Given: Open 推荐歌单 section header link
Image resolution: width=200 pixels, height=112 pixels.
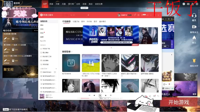Looking at the screenshot, I should [67, 52].
